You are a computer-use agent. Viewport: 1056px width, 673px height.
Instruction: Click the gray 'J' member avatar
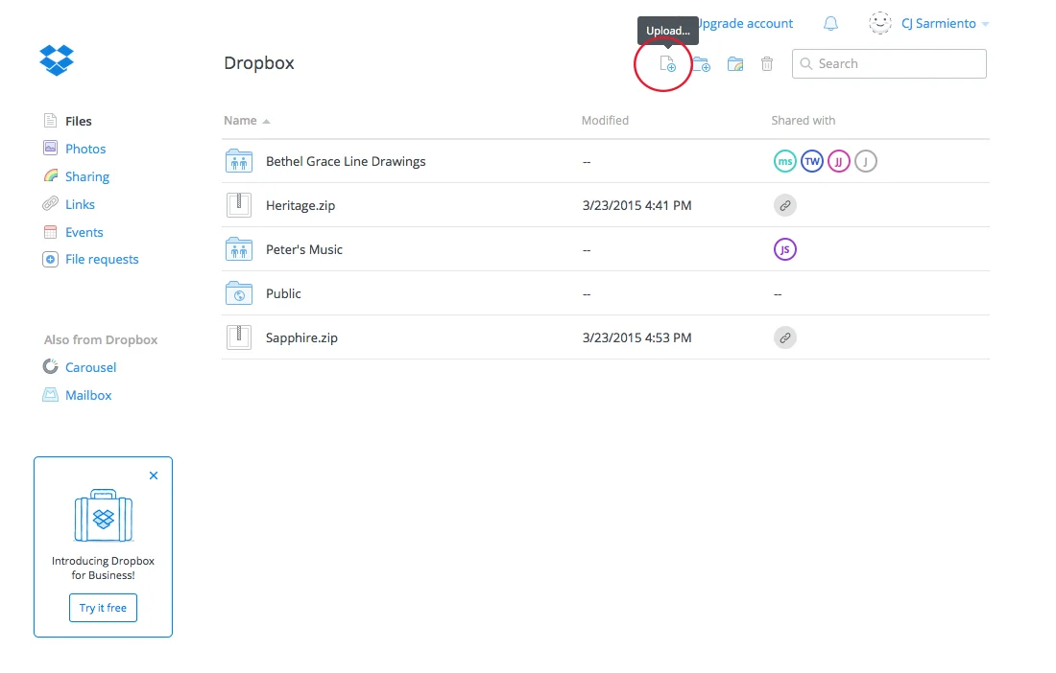click(866, 161)
